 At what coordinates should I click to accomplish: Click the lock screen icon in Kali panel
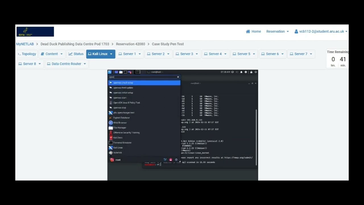point(251,72)
